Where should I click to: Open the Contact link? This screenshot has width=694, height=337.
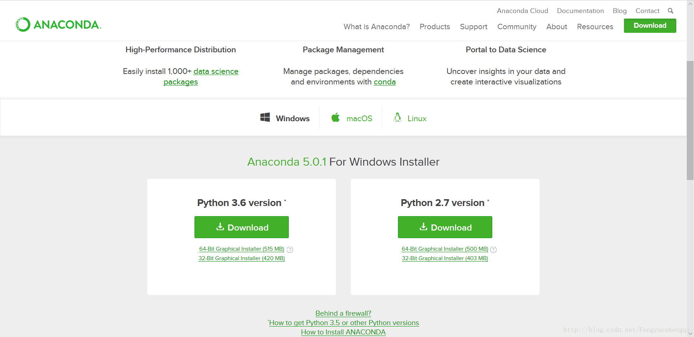pos(647,11)
